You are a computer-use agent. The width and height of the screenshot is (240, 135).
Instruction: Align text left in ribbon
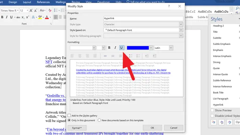tap(56, 17)
